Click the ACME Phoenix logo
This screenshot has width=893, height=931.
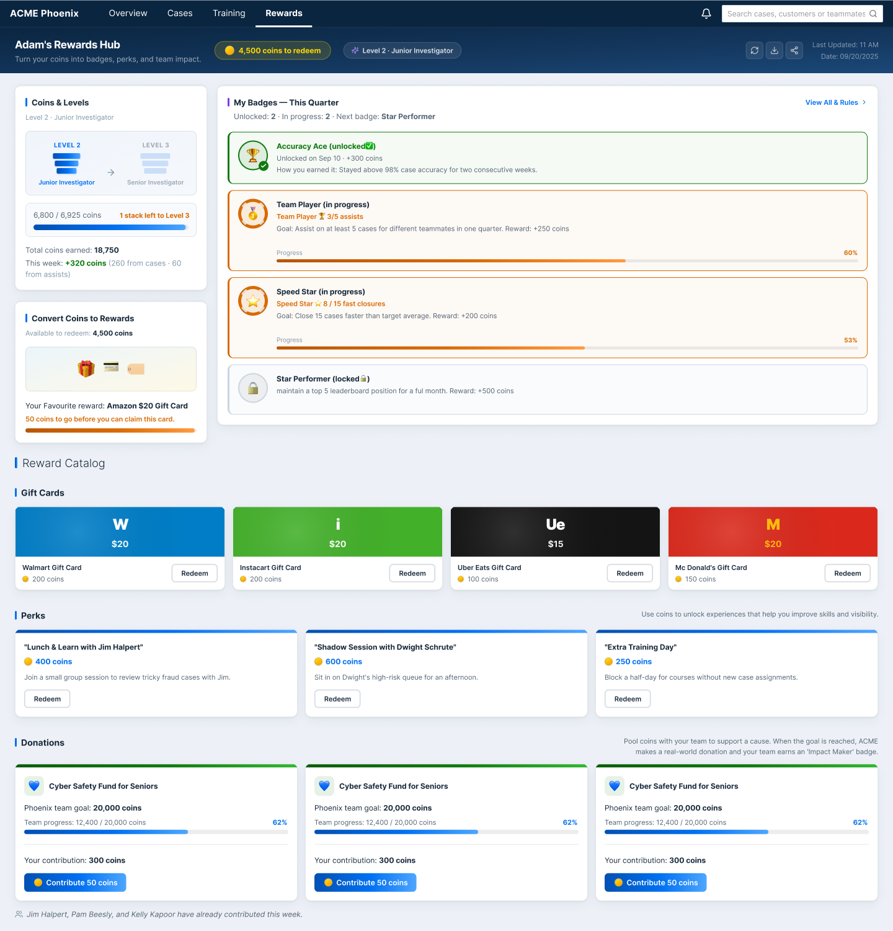[45, 13]
